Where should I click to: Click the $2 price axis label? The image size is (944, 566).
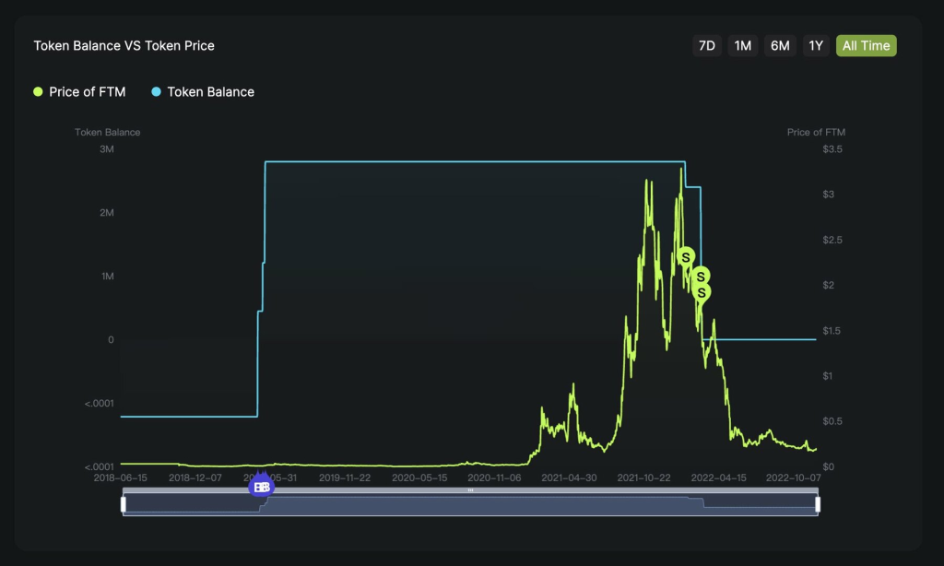point(829,285)
